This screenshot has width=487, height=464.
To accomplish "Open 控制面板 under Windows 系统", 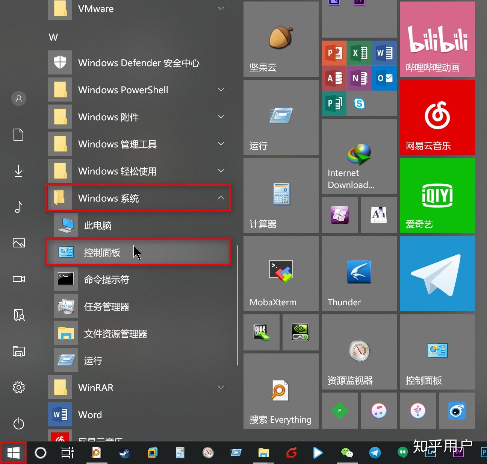I will tap(138, 252).
